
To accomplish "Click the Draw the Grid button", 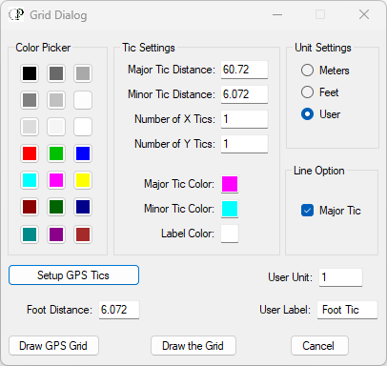I will pyautogui.click(x=193, y=346).
